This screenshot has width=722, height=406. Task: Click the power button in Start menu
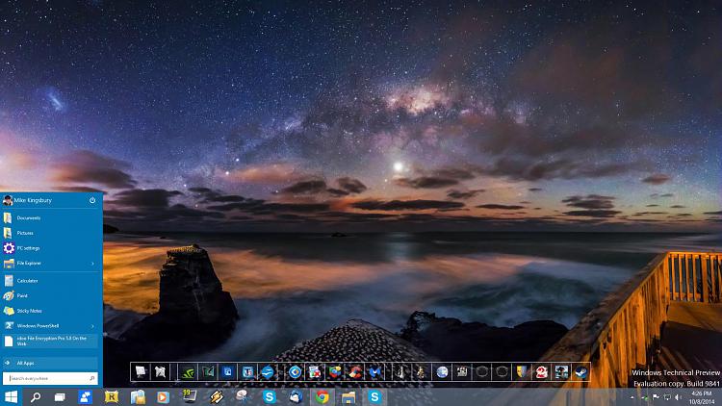pyautogui.click(x=92, y=200)
